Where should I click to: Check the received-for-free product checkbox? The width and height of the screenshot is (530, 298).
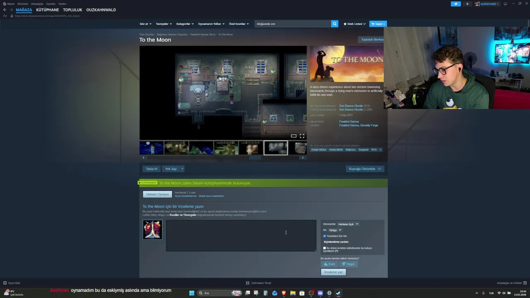[x=325, y=248]
